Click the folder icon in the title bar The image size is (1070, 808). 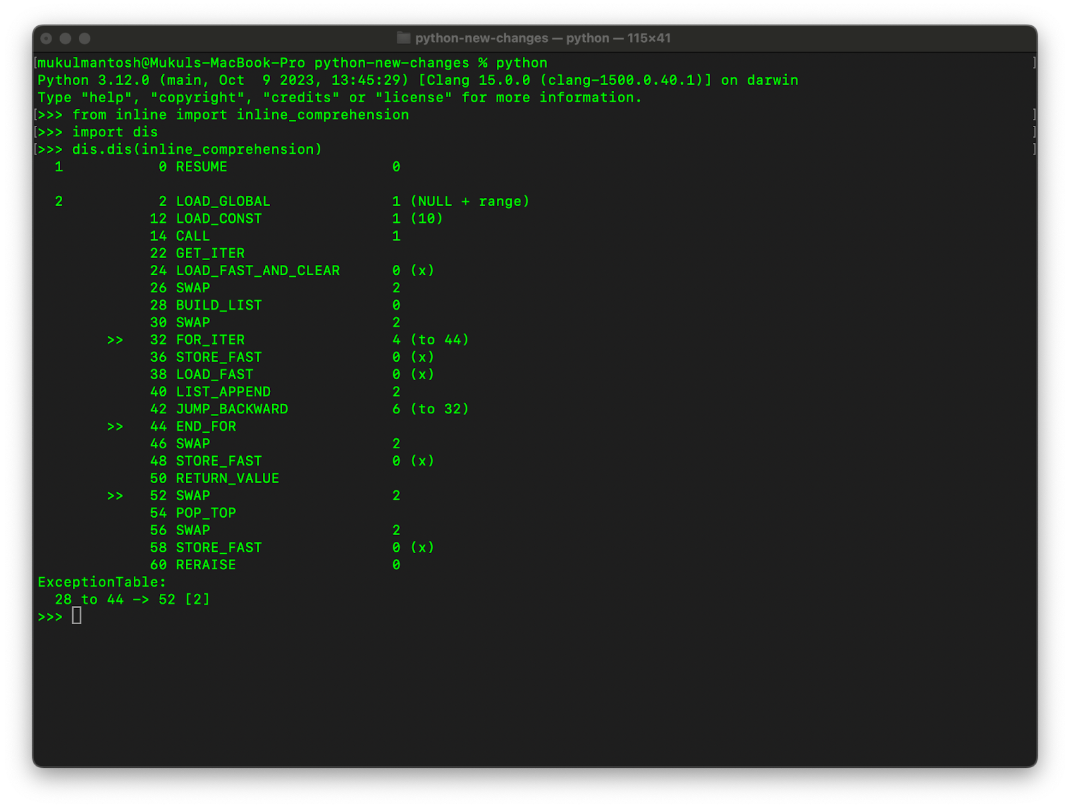tap(403, 38)
